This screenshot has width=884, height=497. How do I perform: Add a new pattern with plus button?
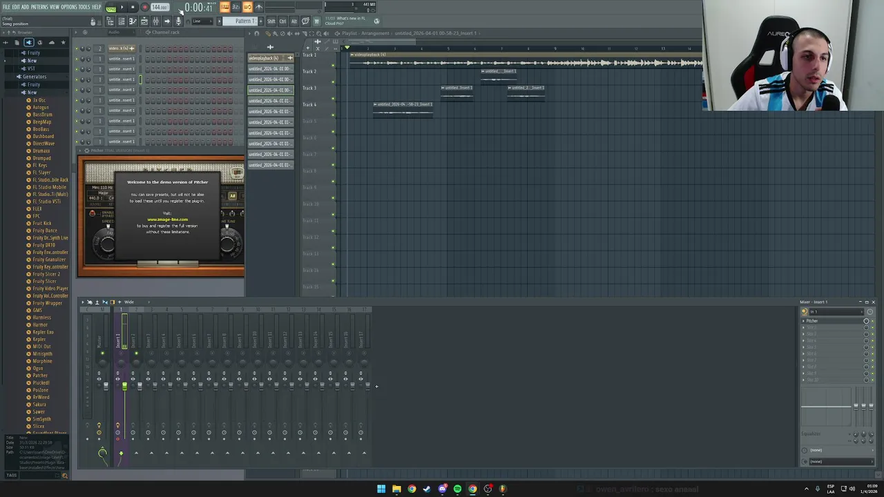pos(260,21)
